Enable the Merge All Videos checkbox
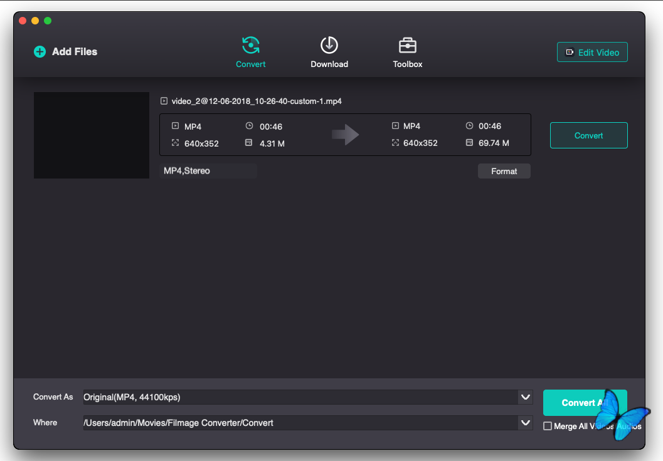Screen dimensions: 663x461 click(x=548, y=427)
